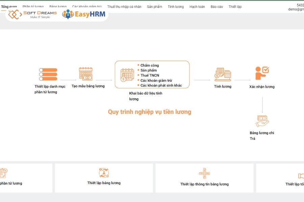304x202 pixels.
Task: Click the Bảng lương chi Trả money-hand icon
Action: pos(262,121)
